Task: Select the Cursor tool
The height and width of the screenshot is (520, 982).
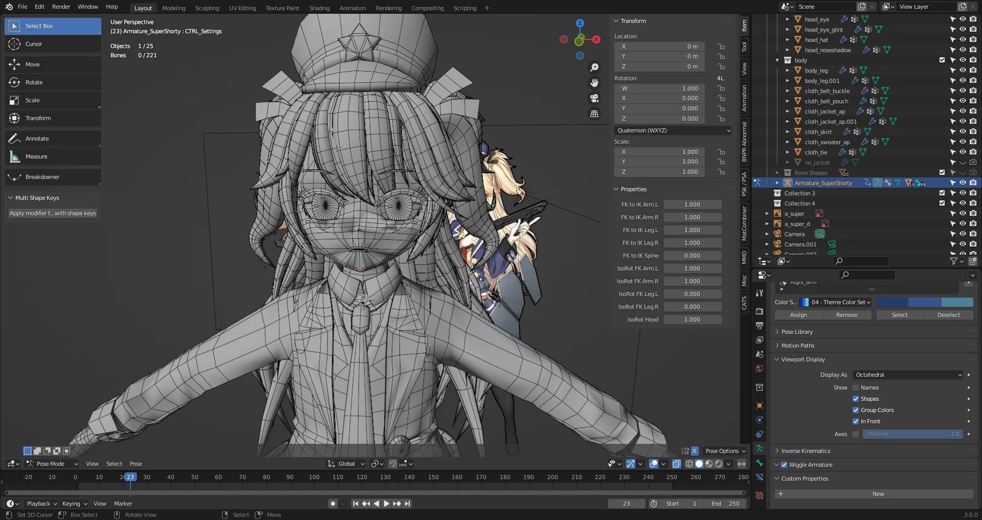Action: 53,44
